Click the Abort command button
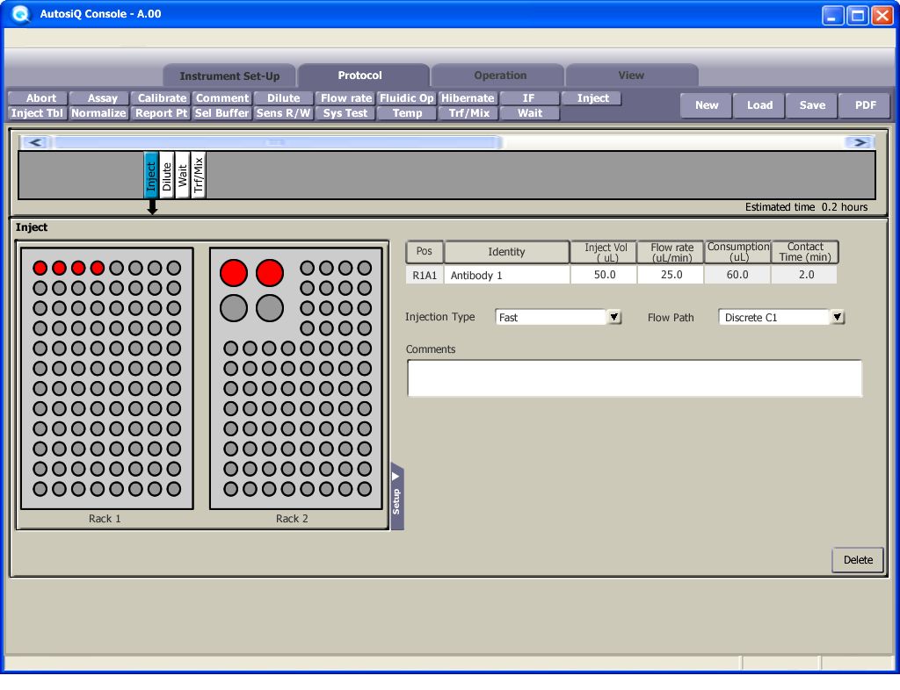This screenshot has width=900, height=690. (40, 98)
